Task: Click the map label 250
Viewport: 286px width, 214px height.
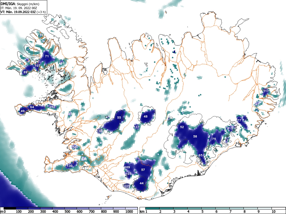Action: click(x=74, y=147)
